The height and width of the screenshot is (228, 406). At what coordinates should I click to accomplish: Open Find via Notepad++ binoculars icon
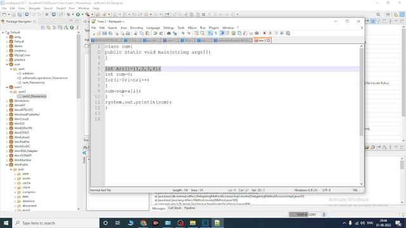point(169,33)
